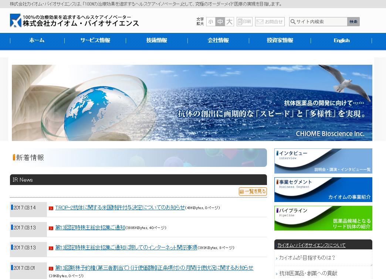This screenshot has height=279, width=386.
Task: Click PDF icon beside 第13回定時株主総会招集ご通知
Action: pyautogui.click(x=51, y=228)
